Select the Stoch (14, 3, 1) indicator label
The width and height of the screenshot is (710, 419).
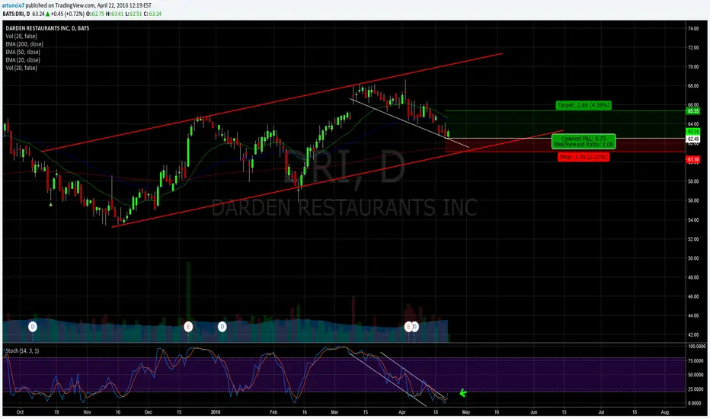[22, 351]
